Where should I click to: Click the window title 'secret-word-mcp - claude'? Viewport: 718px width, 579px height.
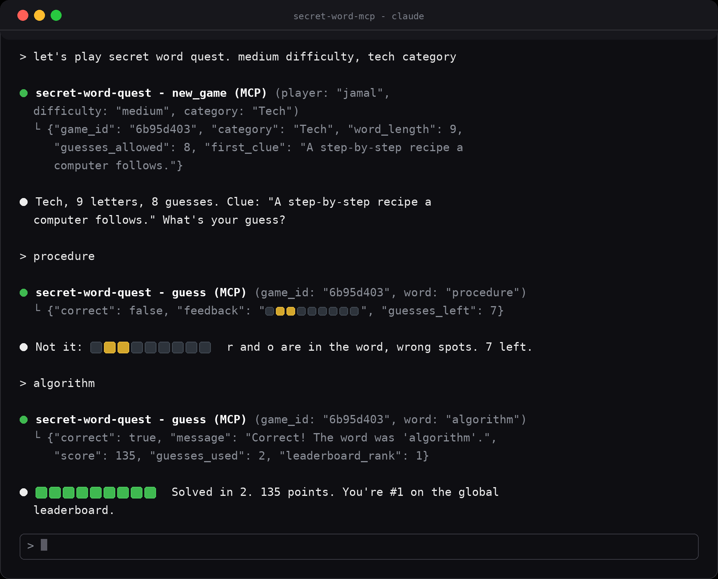pyautogui.click(x=359, y=16)
